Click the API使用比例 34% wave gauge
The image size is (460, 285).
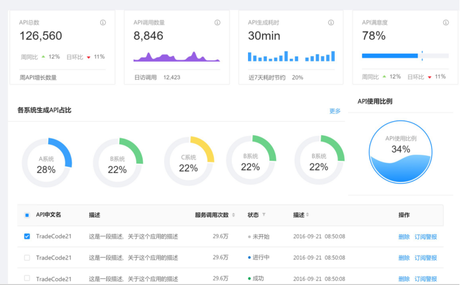click(x=400, y=152)
